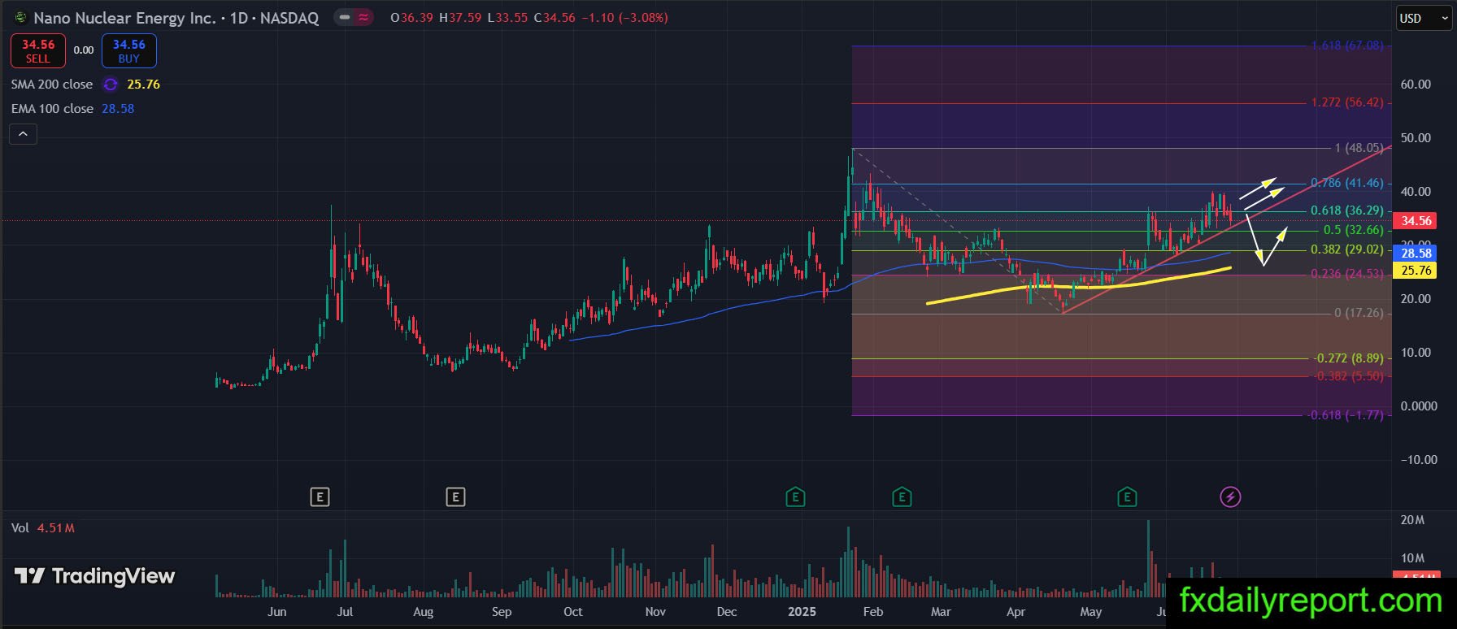The width and height of the screenshot is (1457, 629).
Task: Click the 20M volume scale label
Action: (1413, 520)
